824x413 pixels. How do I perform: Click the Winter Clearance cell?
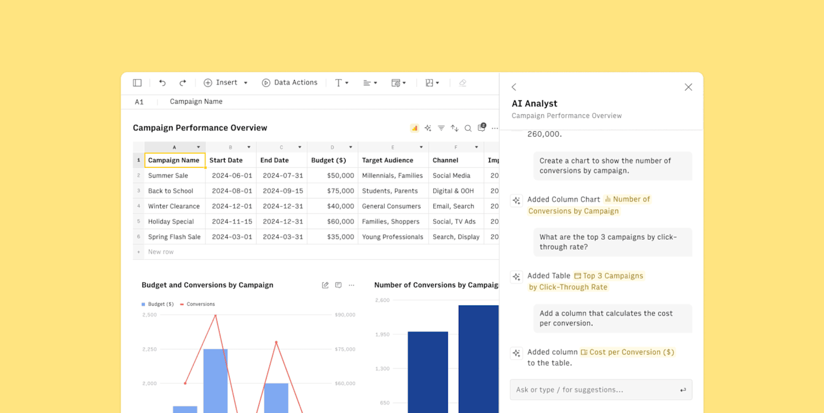pos(175,206)
